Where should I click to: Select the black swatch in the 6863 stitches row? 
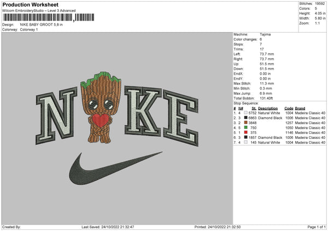click(246, 118)
